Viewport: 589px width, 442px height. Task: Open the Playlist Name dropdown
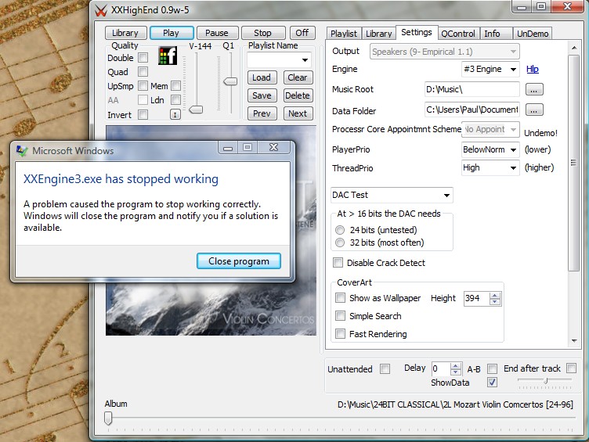point(305,59)
